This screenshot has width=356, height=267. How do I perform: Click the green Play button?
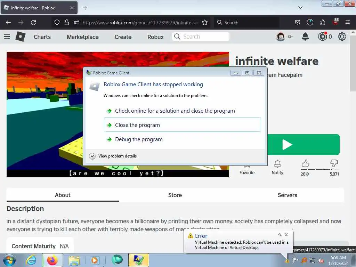tap(303, 145)
